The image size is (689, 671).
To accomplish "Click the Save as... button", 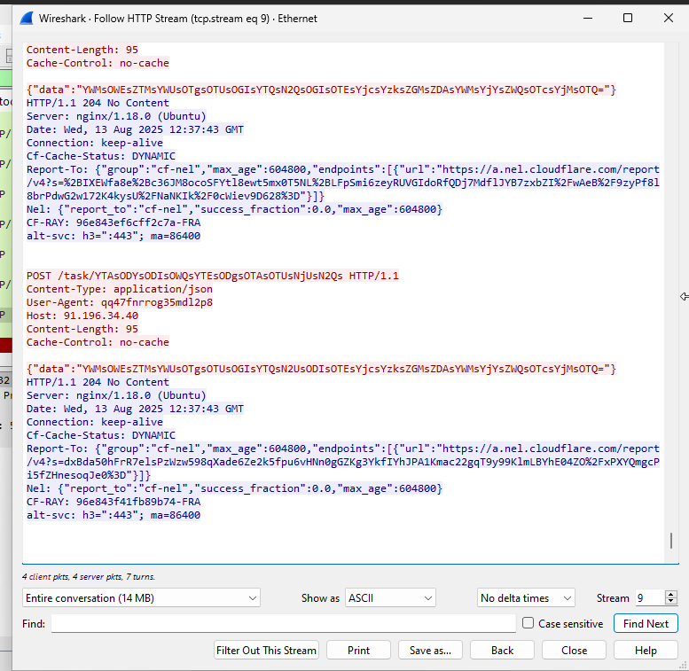I will pyautogui.click(x=430, y=650).
